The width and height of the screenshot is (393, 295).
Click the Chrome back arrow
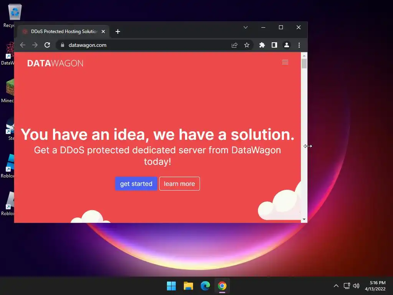[23, 45]
